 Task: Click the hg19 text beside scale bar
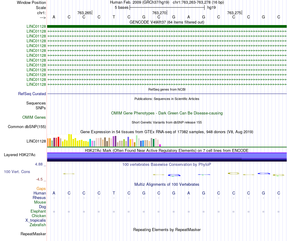coord(211,8)
